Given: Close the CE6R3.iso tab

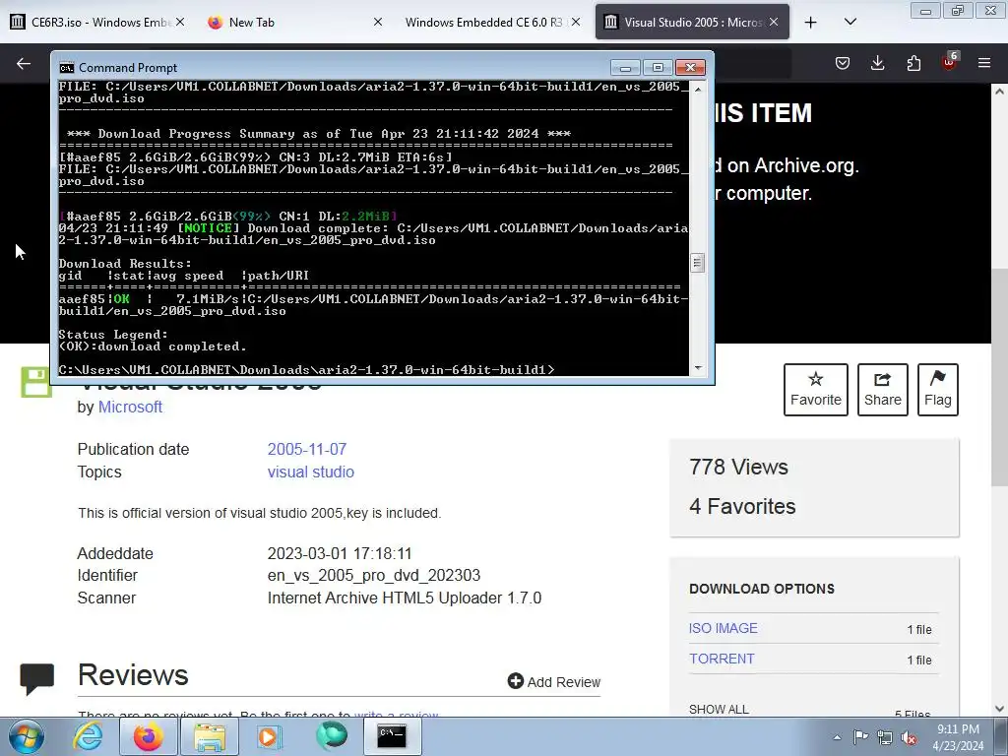Looking at the screenshot, I should [x=180, y=22].
